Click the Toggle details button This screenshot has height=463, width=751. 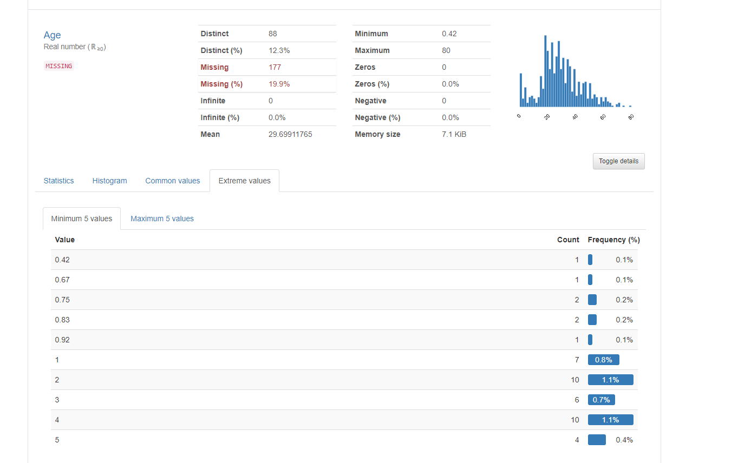point(618,161)
